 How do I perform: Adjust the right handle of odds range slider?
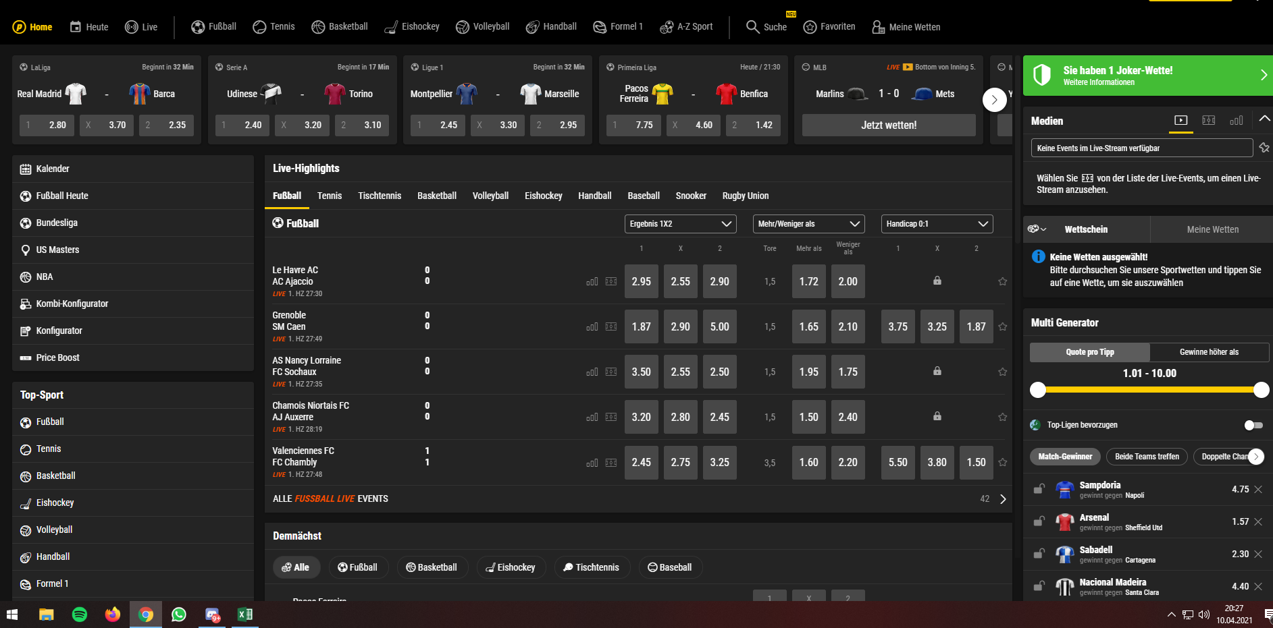pos(1261,389)
